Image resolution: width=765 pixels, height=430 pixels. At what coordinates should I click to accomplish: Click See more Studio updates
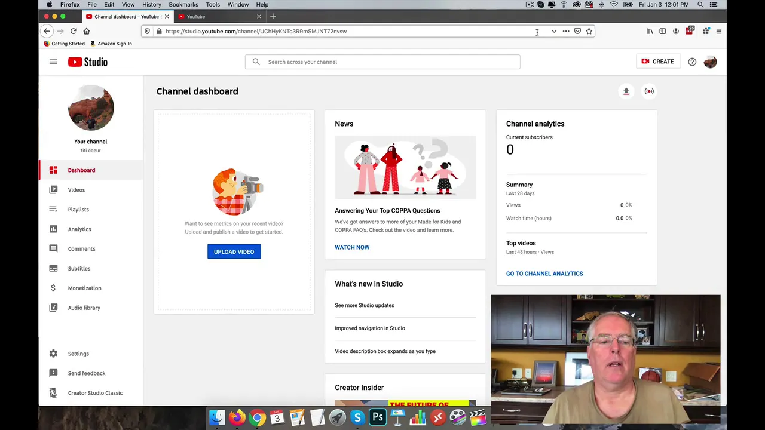point(365,305)
